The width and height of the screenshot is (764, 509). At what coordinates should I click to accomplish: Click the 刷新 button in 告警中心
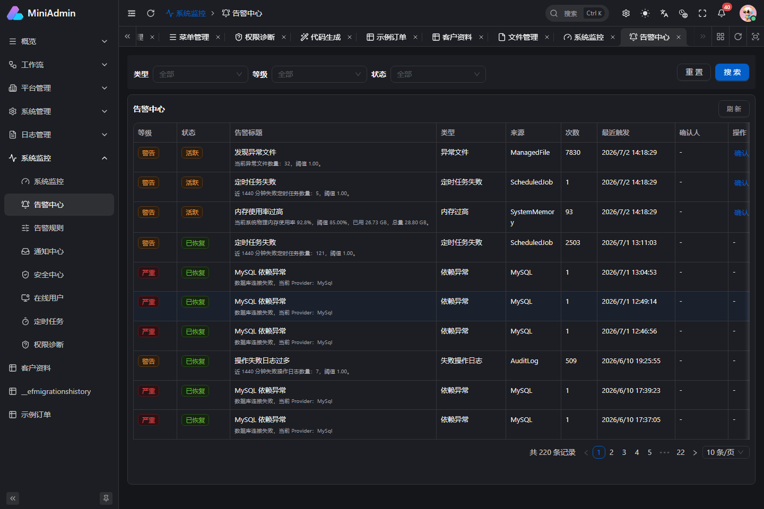(x=734, y=109)
